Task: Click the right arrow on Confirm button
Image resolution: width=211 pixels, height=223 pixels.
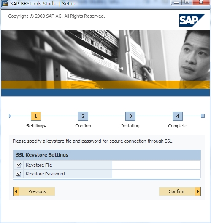Action: pos(198,191)
